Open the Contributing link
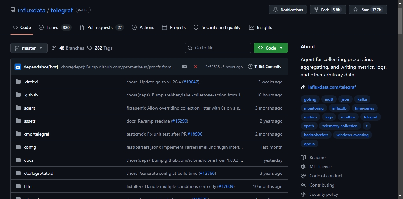Image resolution: width=403 pixels, height=199 pixels. point(318,185)
